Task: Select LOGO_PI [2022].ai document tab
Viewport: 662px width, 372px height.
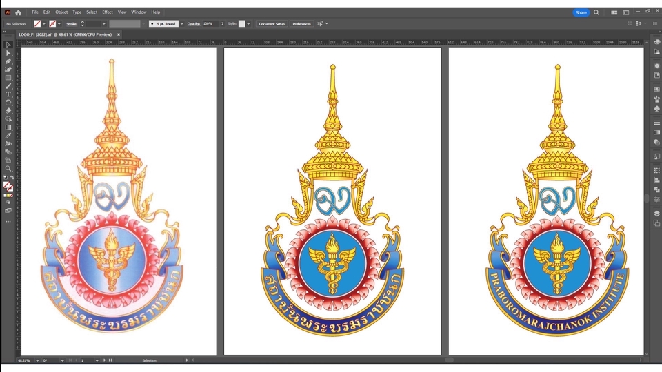Action: point(66,34)
